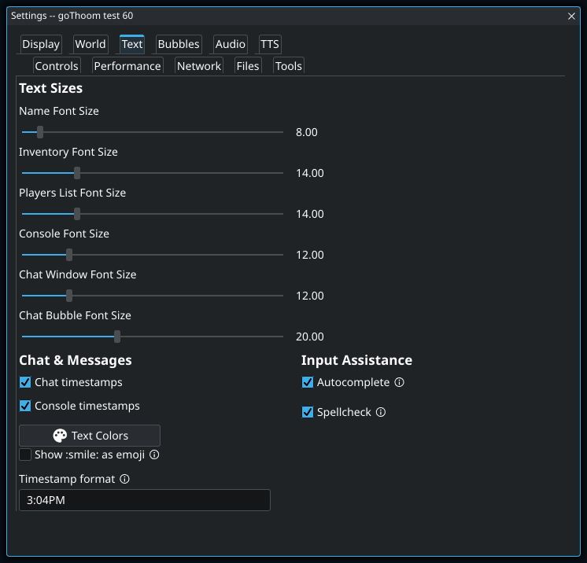
Task: Click info icon next to emoji option
Action: pos(154,454)
